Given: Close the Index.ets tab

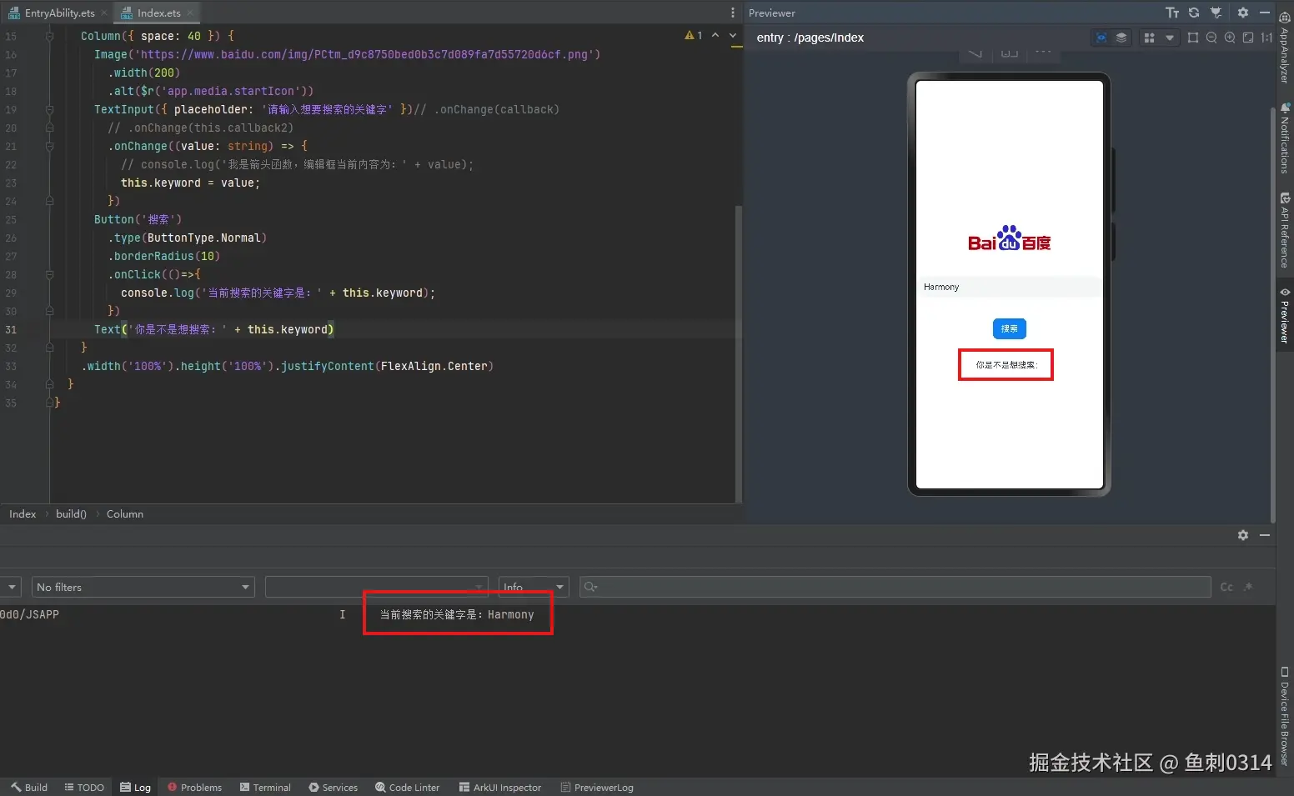Looking at the screenshot, I should [x=190, y=13].
